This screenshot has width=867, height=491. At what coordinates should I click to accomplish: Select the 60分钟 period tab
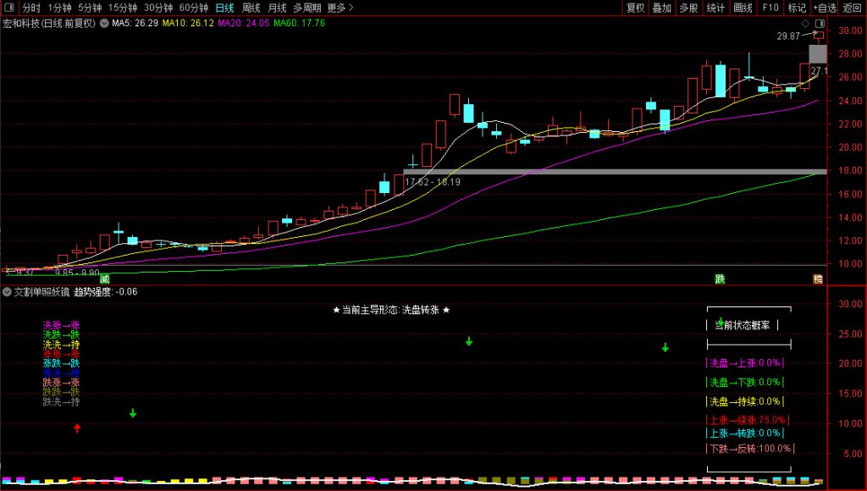(193, 8)
